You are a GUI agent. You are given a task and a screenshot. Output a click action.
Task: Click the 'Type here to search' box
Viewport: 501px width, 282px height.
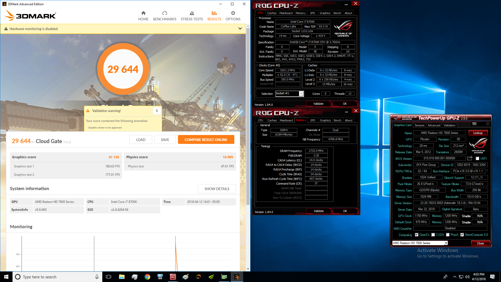point(57,277)
